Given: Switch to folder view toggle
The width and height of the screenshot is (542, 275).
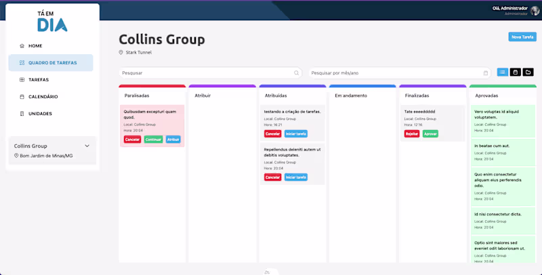Looking at the screenshot, I should pos(528,72).
